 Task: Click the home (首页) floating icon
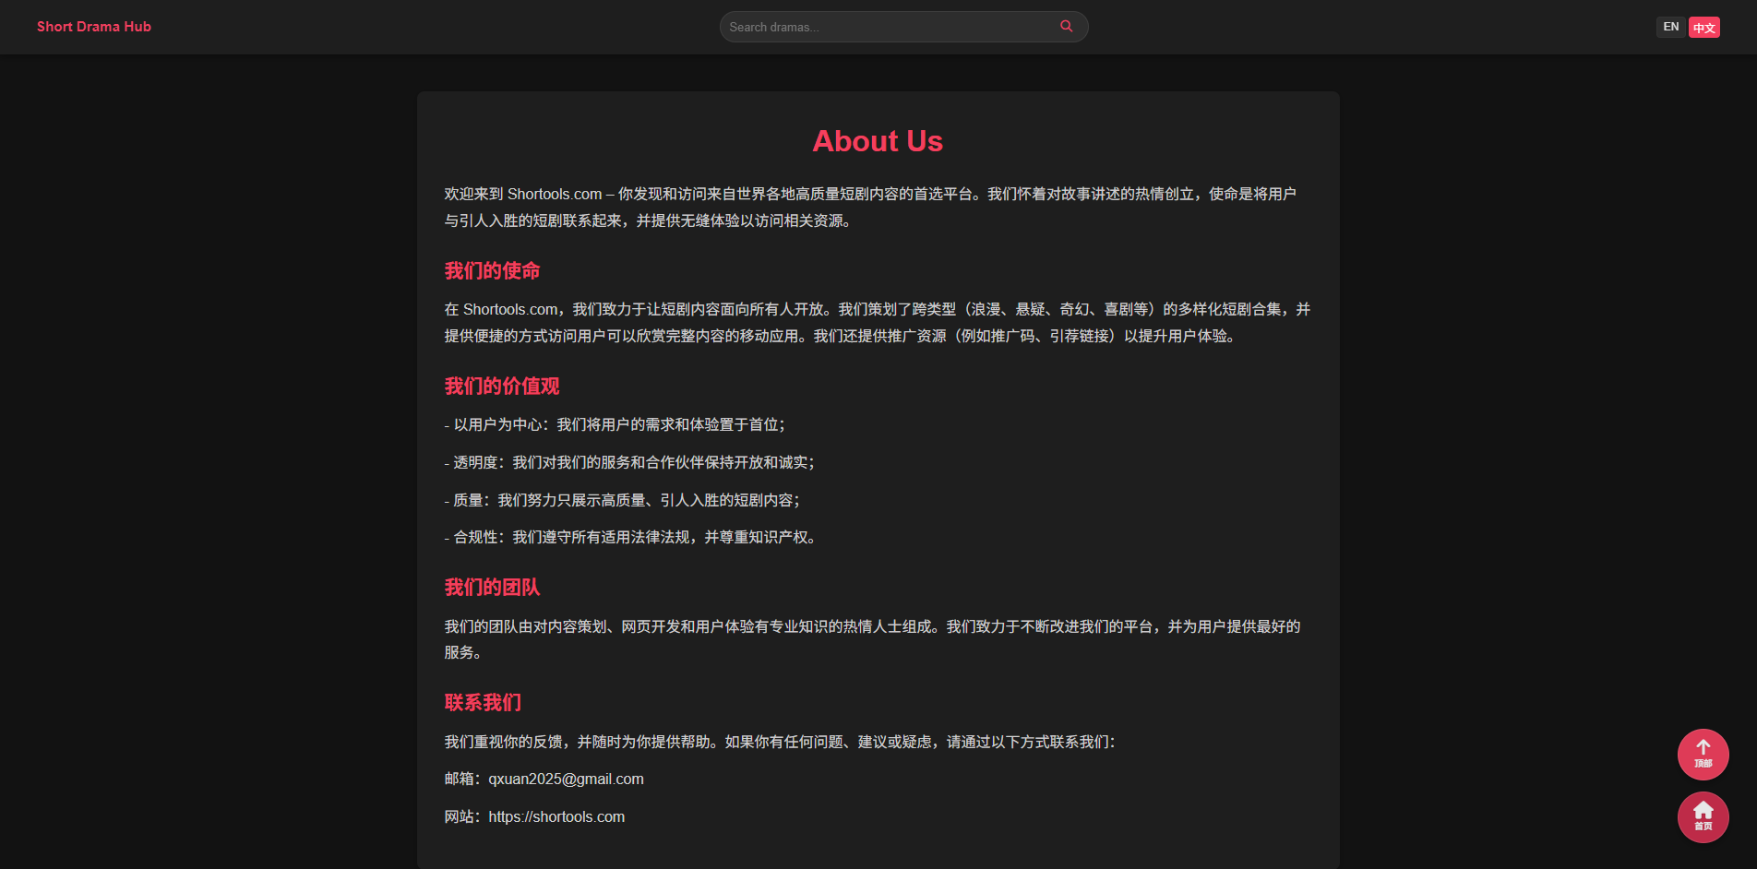point(1703,817)
